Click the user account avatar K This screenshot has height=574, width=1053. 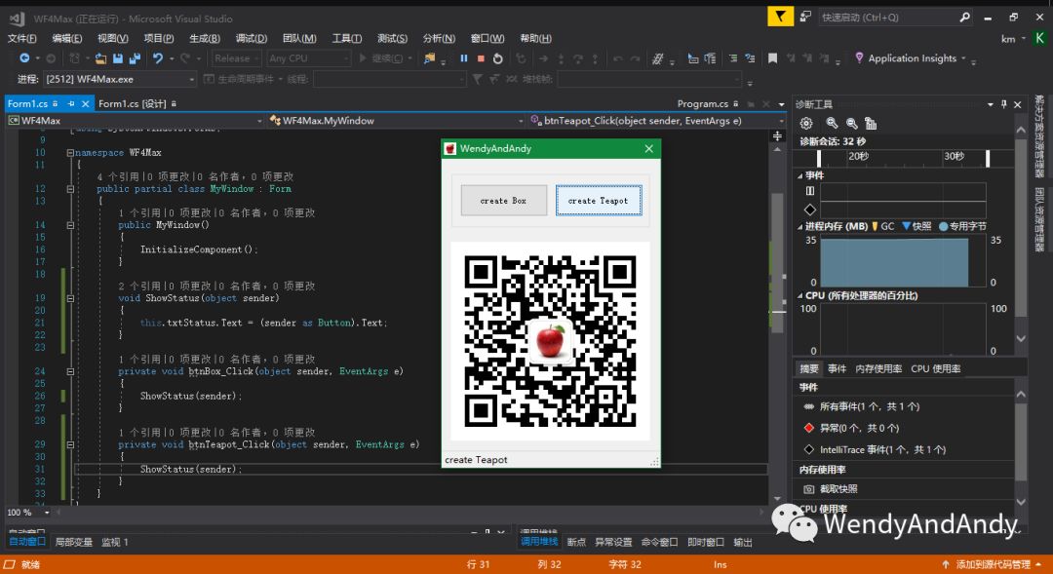(x=1039, y=38)
